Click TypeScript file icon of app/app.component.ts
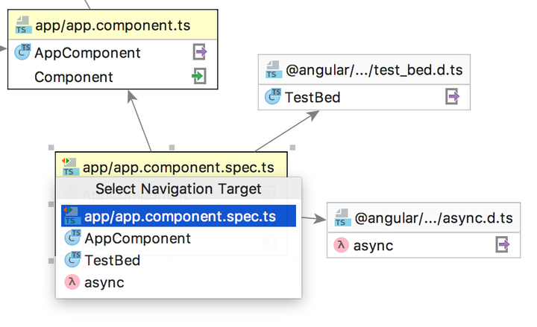 point(23,26)
